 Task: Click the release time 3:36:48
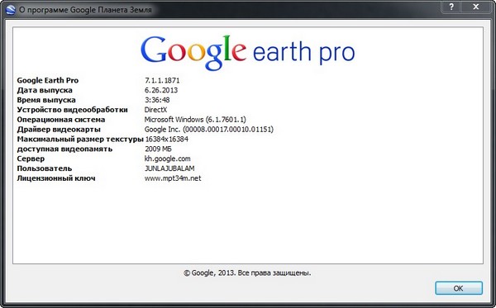[157, 100]
